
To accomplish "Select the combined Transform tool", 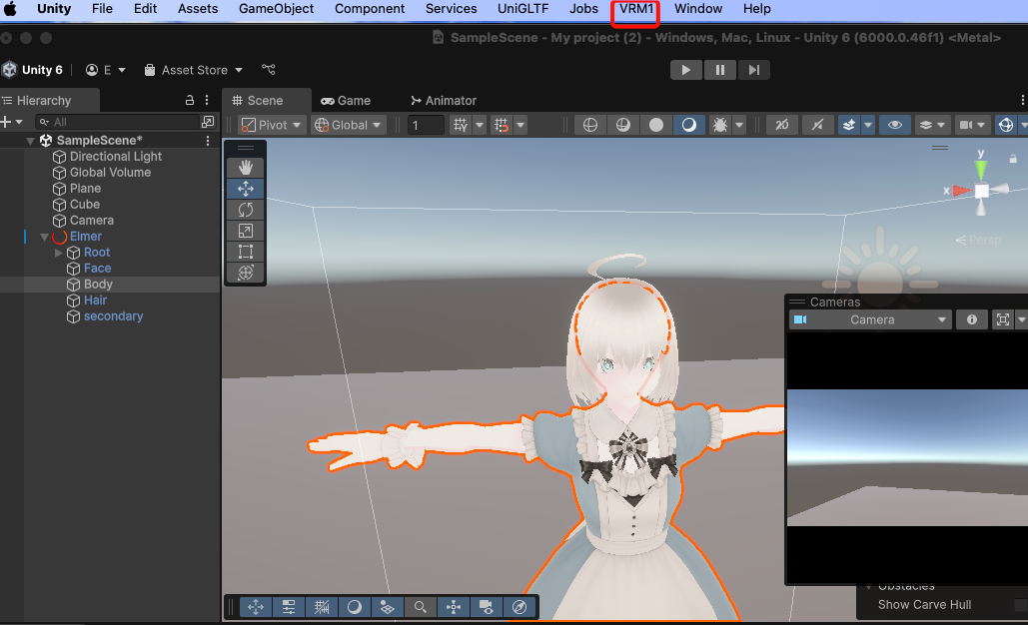I will point(246,273).
